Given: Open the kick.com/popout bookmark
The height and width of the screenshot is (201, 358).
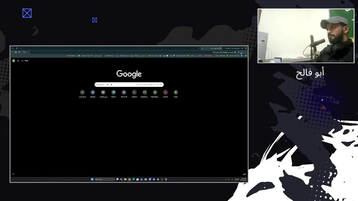Looking at the screenshot, I should pyautogui.click(x=183, y=56).
